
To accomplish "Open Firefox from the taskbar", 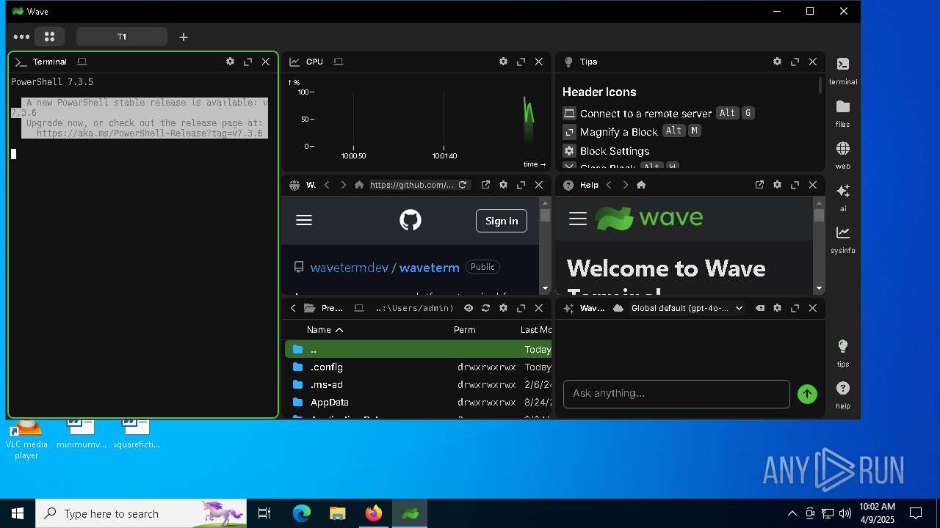I will pos(373,513).
